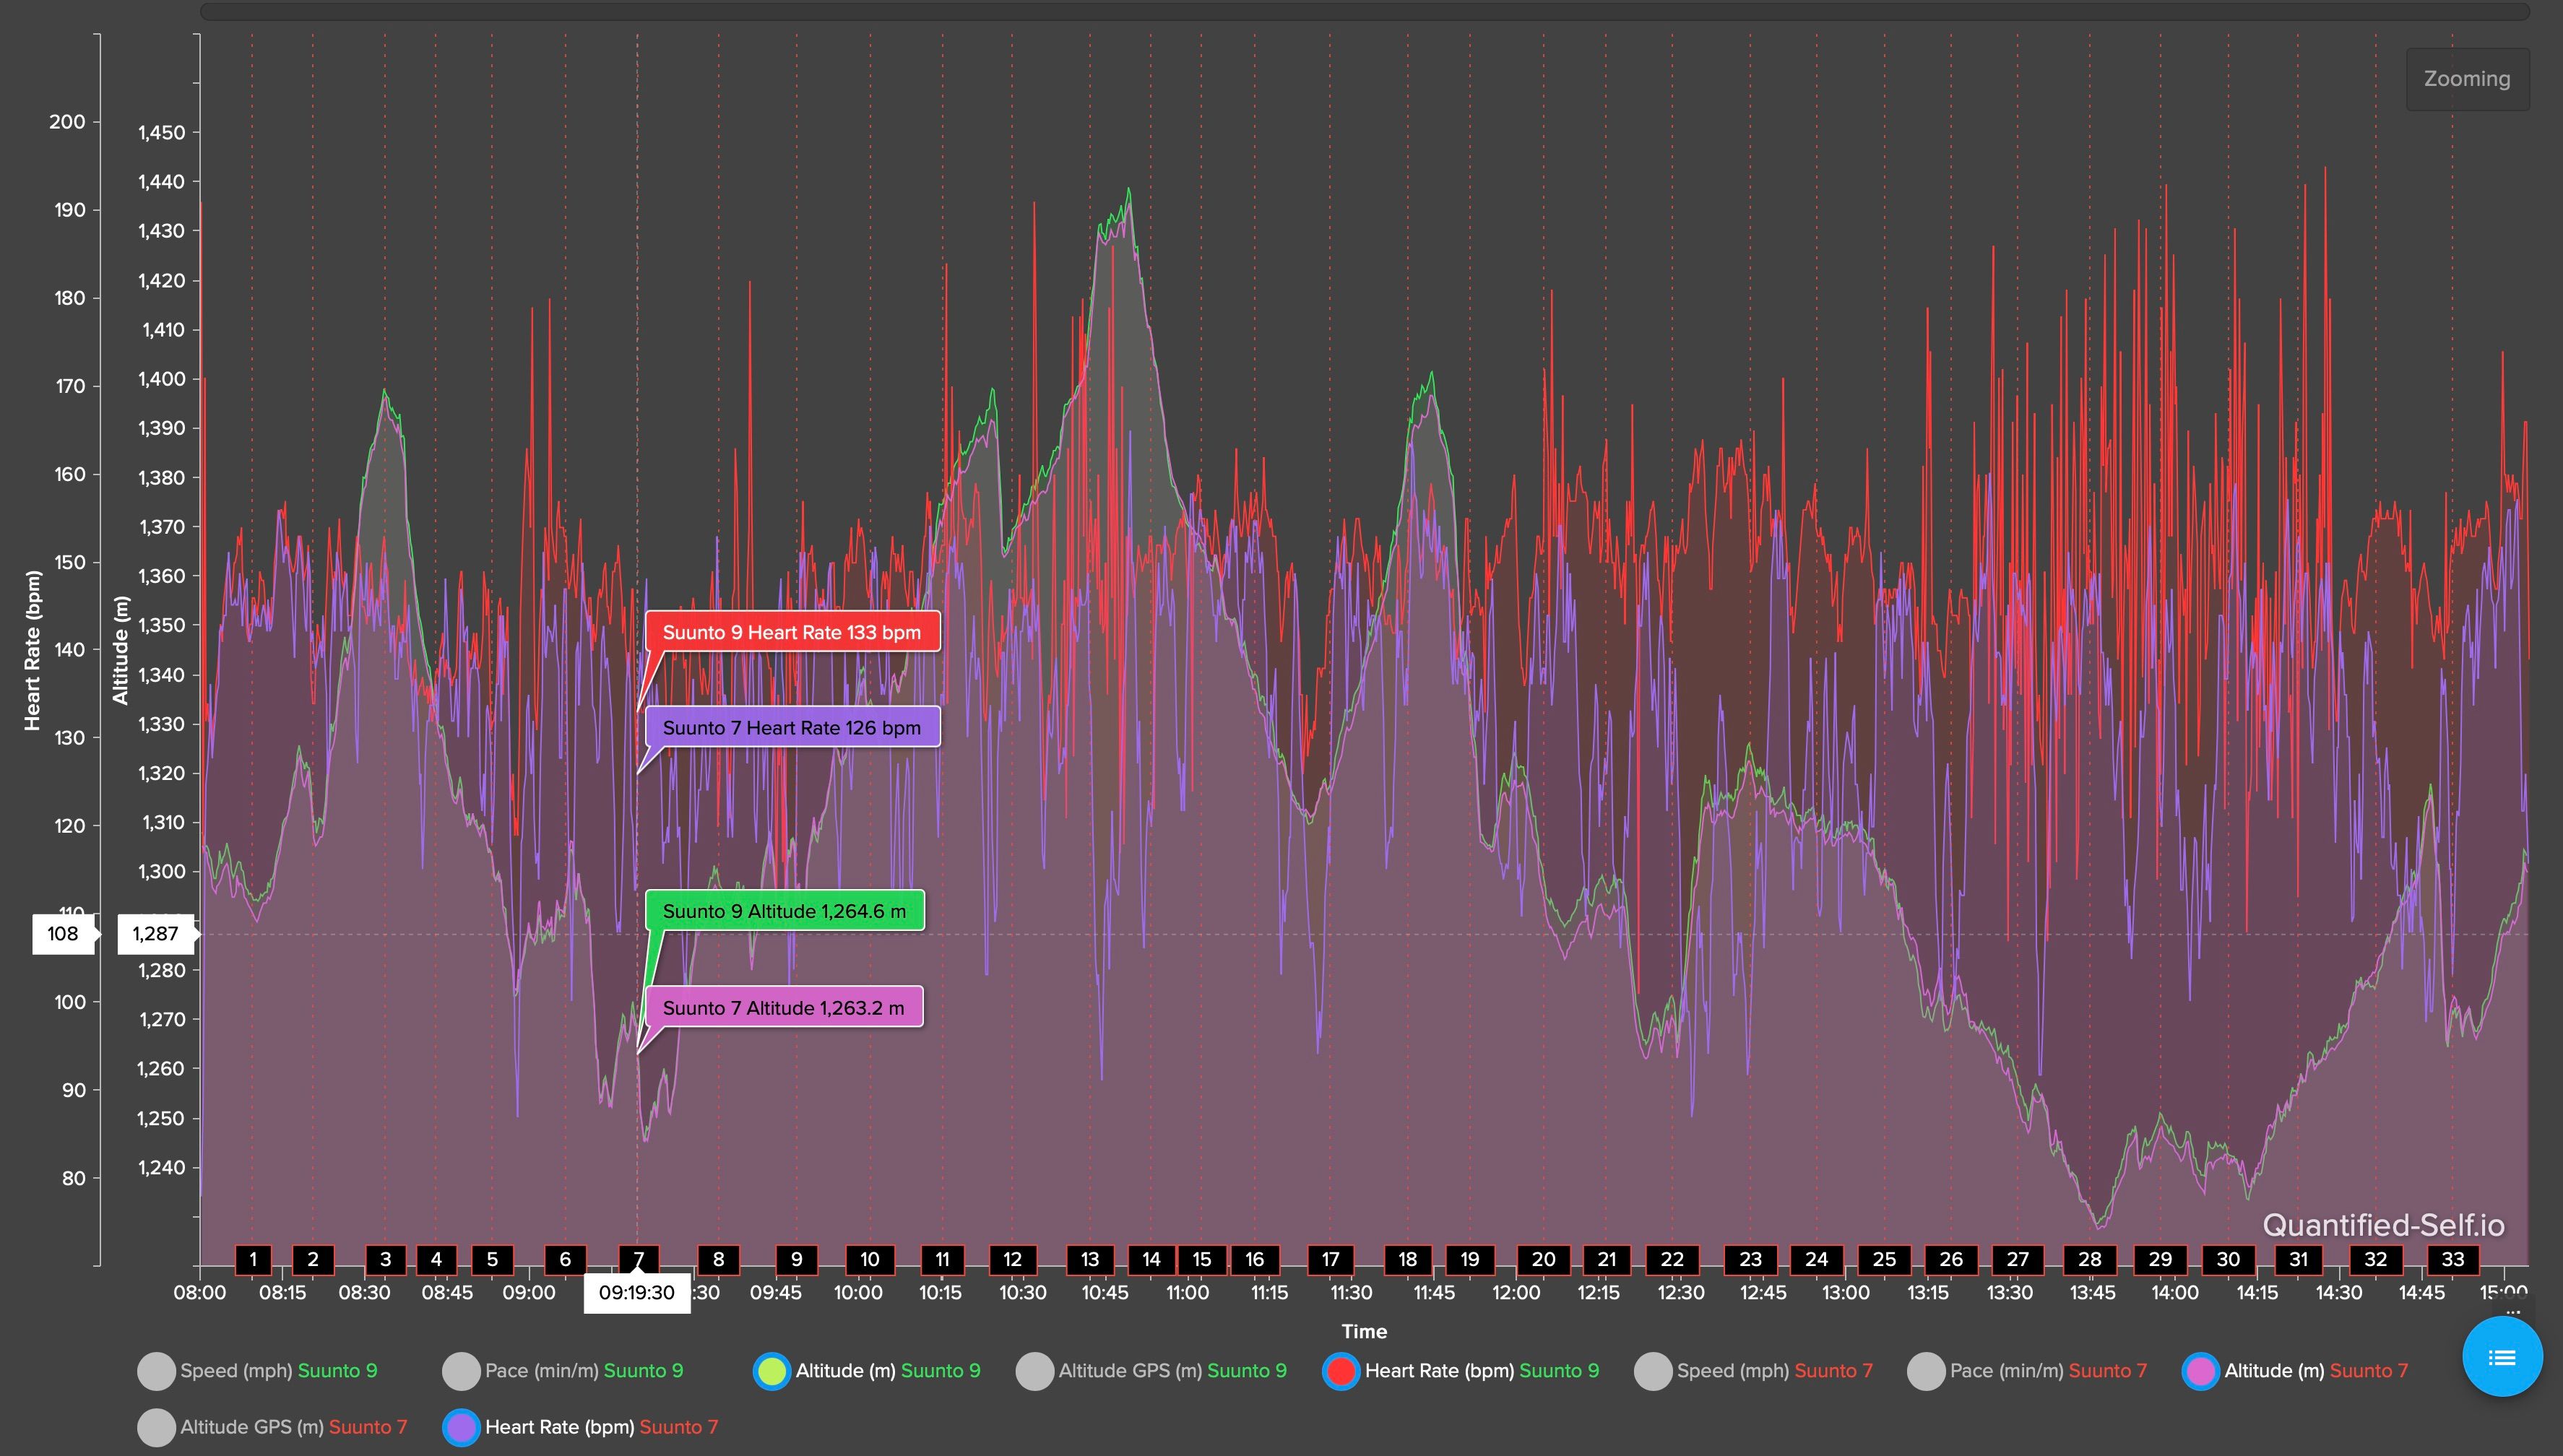
Task: Select lap marker 23
Action: pos(1751,1260)
